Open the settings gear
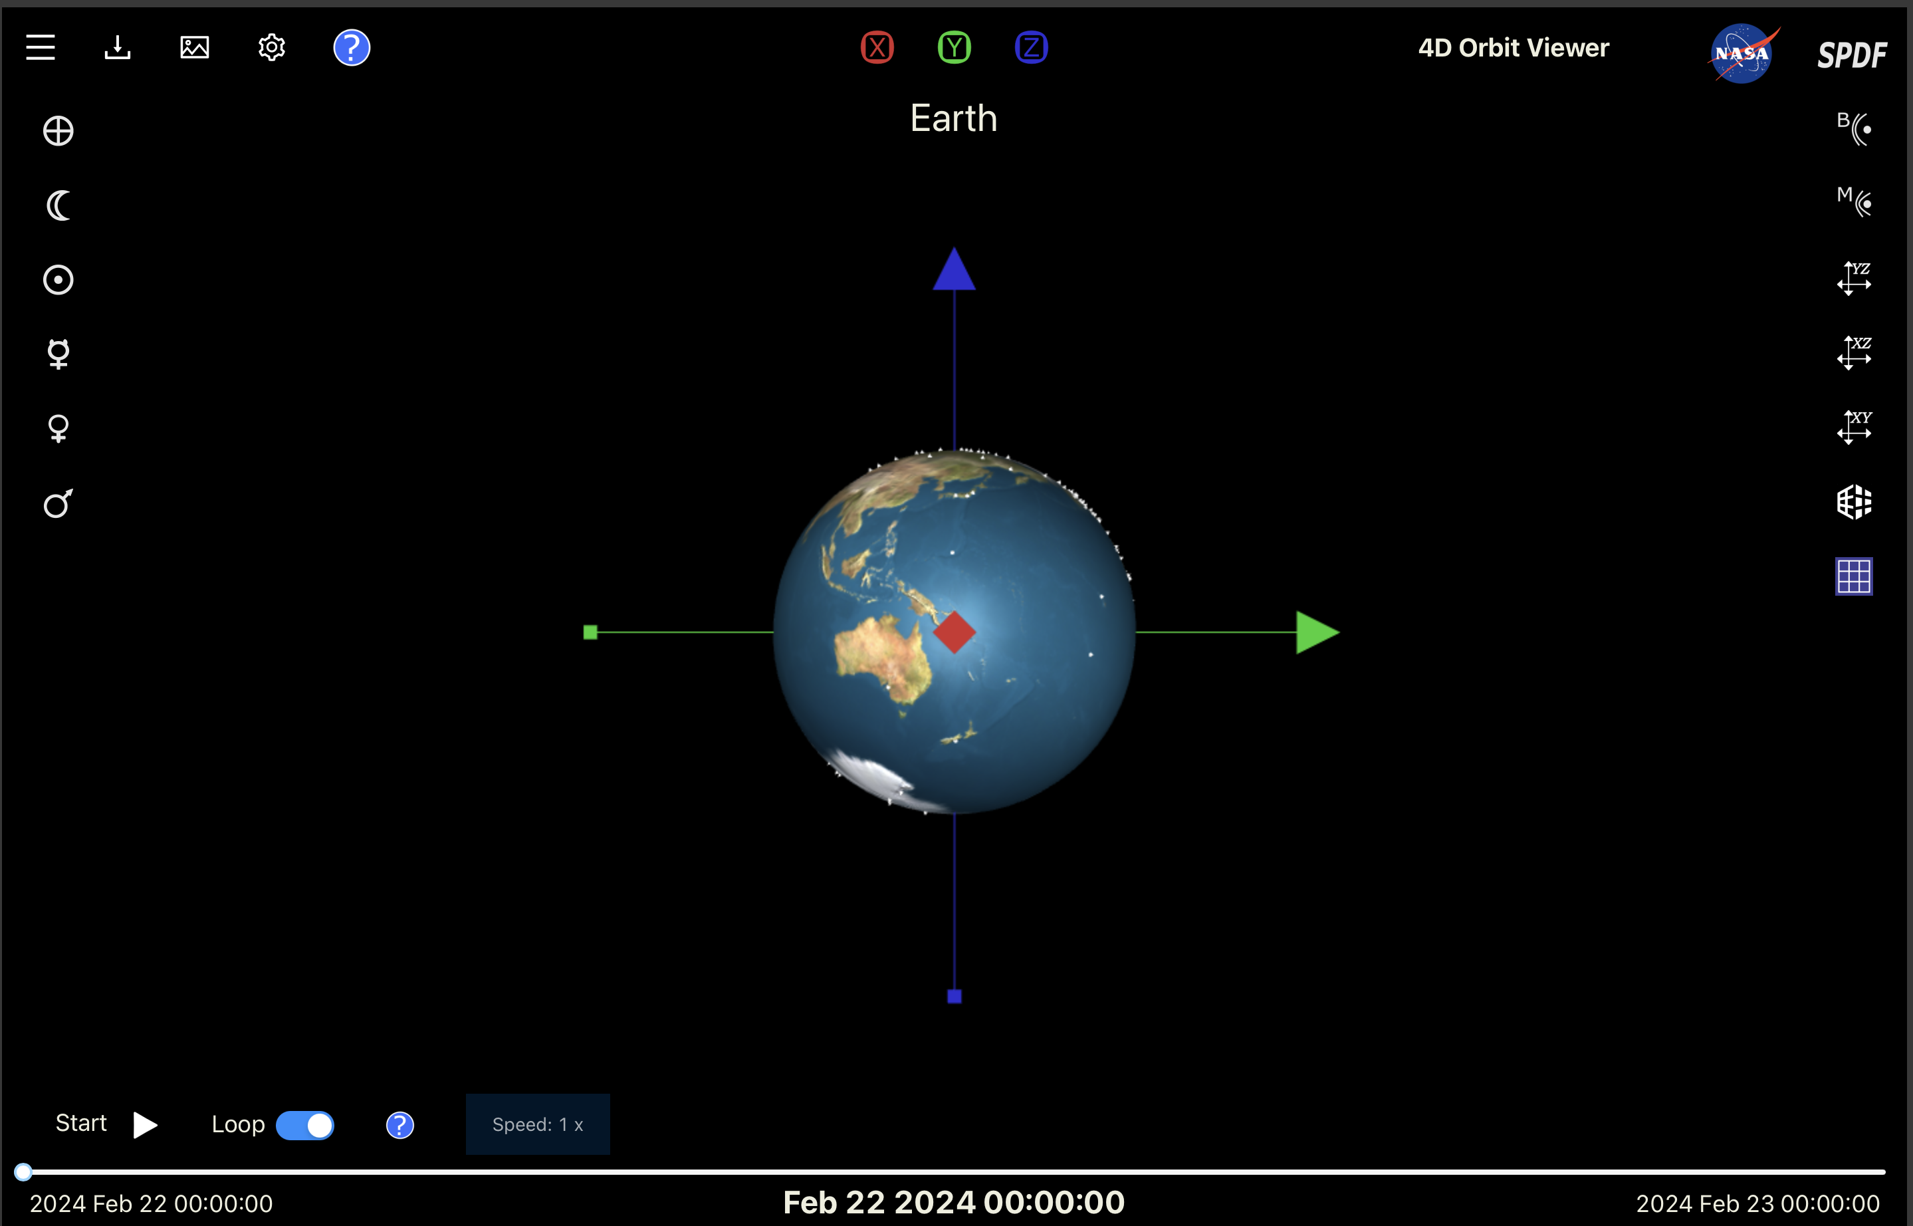The width and height of the screenshot is (1913, 1226). tap(271, 48)
